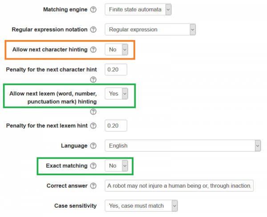Click help icon next to Matching engine
This screenshot has width=267, height=217.
coord(93,9)
